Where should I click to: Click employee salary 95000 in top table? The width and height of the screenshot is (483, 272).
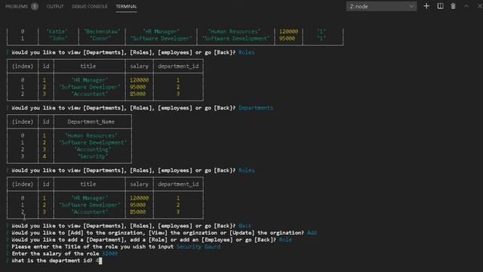[x=287, y=39]
